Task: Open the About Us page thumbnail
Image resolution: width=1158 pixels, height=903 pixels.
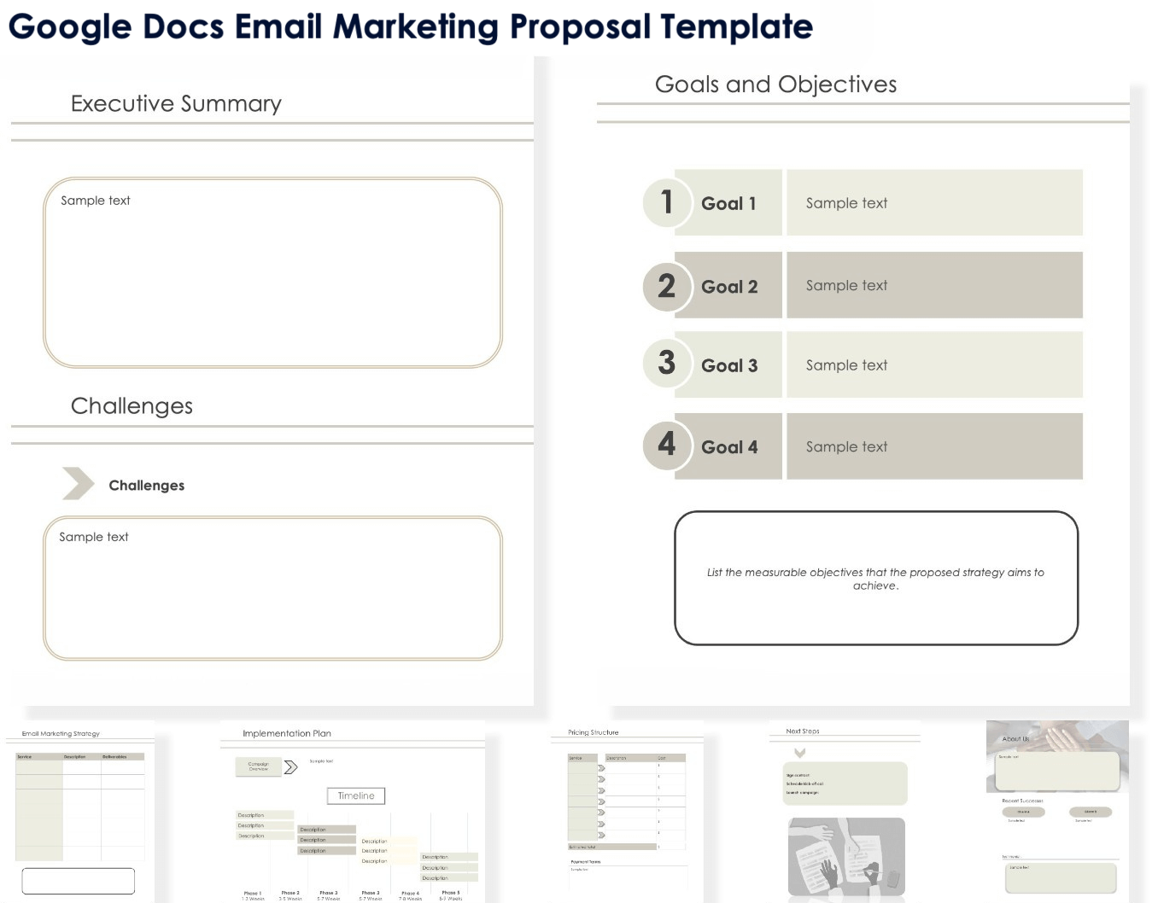Action: (1057, 811)
